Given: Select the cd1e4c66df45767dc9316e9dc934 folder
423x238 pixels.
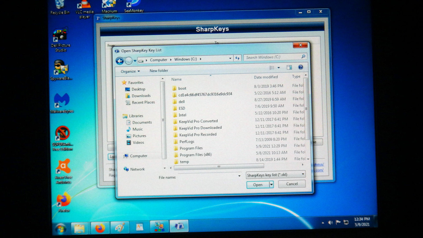Looking at the screenshot, I should point(202,95).
